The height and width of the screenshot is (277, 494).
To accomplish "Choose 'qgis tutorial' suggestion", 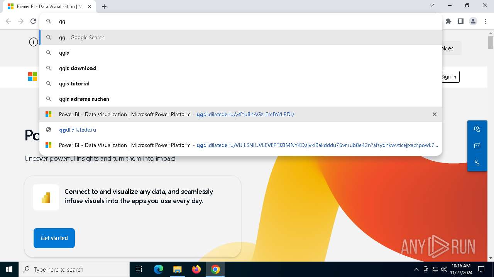I will (241, 83).
